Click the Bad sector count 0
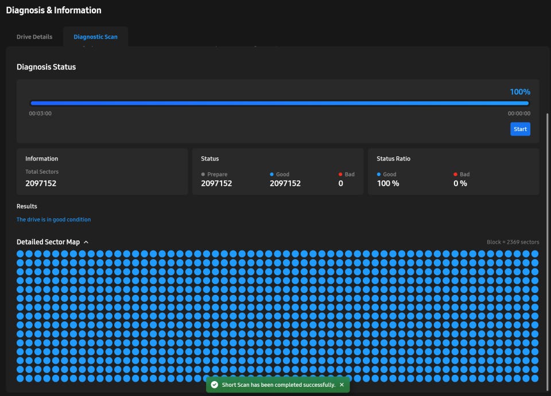Screen dimensions: 551x396 click(340, 183)
